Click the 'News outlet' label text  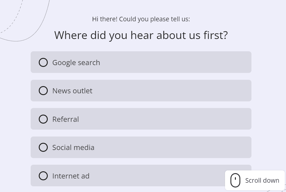(72, 91)
